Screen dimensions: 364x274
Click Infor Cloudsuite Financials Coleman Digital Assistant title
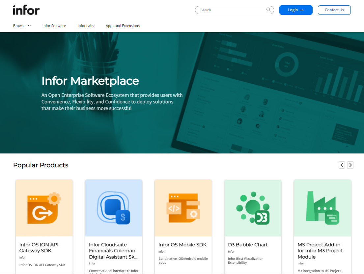[x=113, y=251]
